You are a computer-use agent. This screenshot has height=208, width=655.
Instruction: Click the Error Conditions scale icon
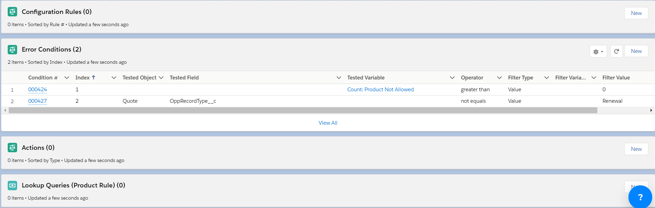(x=12, y=49)
